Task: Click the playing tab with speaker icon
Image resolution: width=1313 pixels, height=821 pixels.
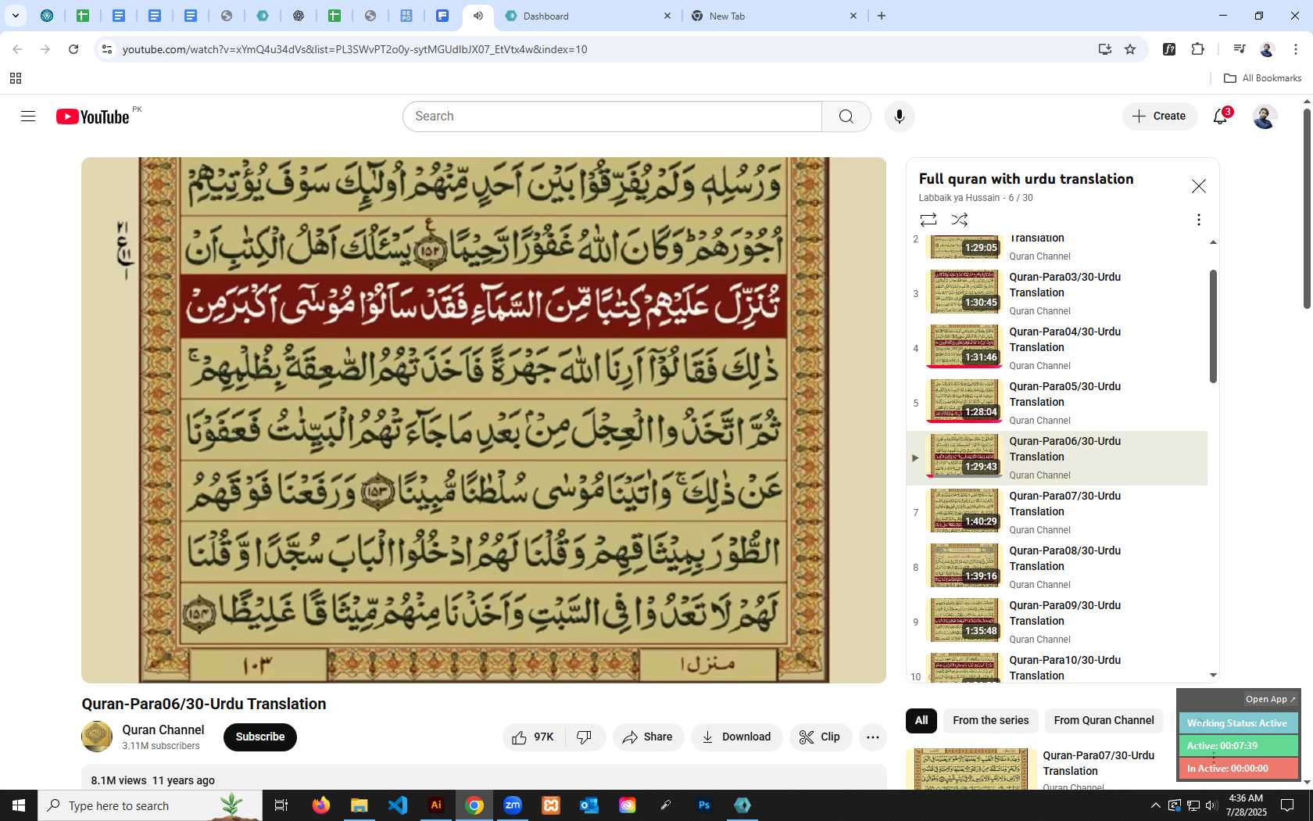Action: click(x=478, y=16)
